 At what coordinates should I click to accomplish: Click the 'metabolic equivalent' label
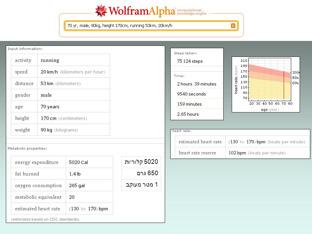point(38,197)
